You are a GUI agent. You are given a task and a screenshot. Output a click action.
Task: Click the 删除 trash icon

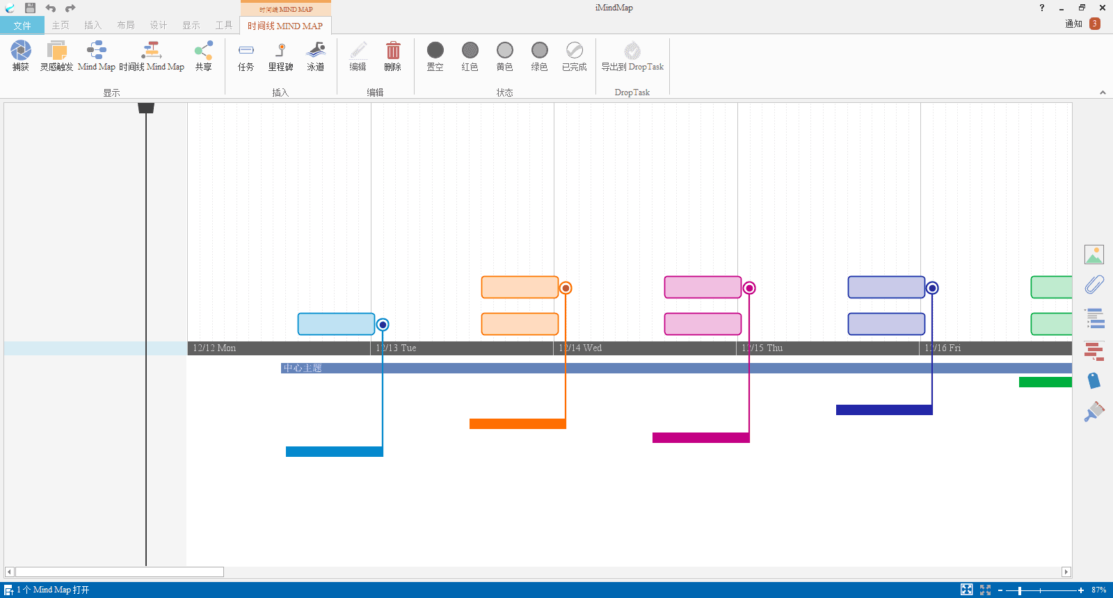pyautogui.click(x=393, y=56)
